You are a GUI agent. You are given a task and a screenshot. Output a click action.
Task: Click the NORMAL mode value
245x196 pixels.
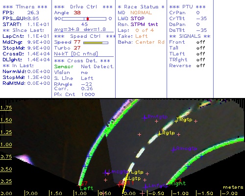(141, 13)
